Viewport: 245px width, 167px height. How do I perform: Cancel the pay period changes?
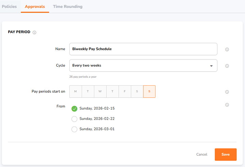[x=202, y=154]
